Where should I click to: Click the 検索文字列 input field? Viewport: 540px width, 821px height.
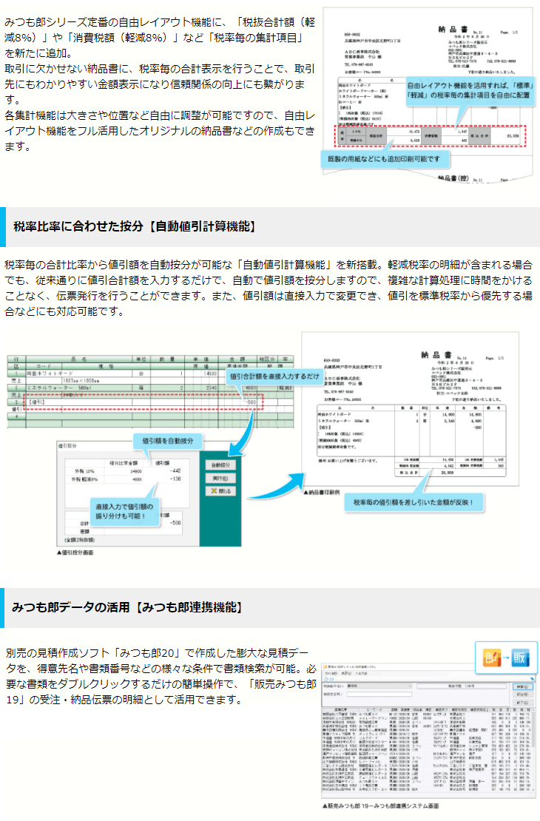379,694
